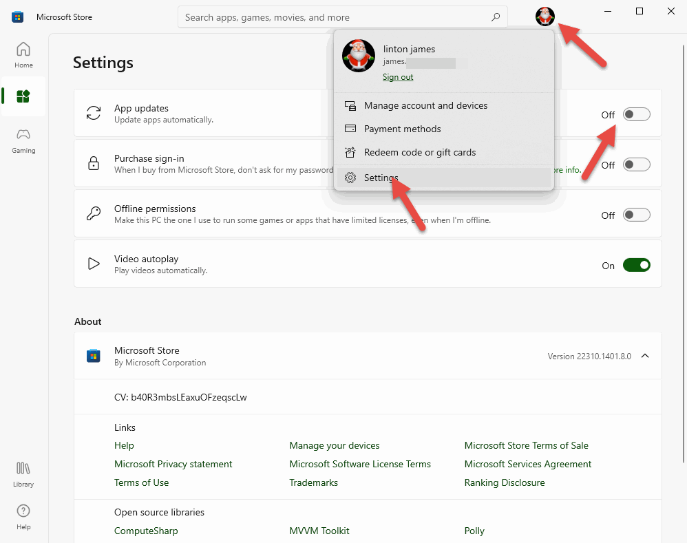This screenshot has width=687, height=543.
Task: Click the App updates refresh icon
Action: tap(94, 113)
